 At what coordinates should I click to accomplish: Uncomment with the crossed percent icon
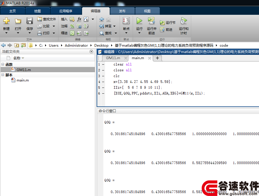point(79,26)
